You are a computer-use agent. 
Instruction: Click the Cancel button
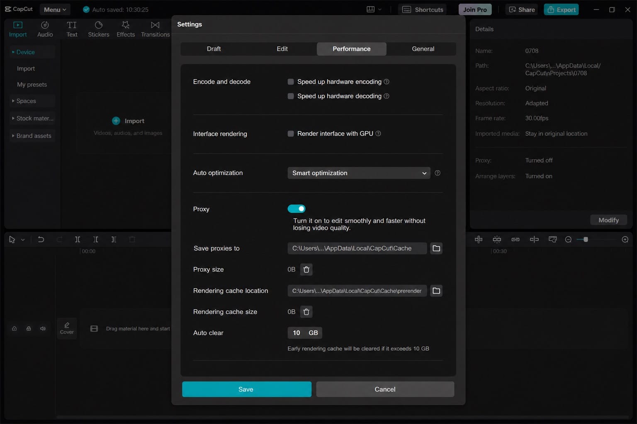(385, 389)
